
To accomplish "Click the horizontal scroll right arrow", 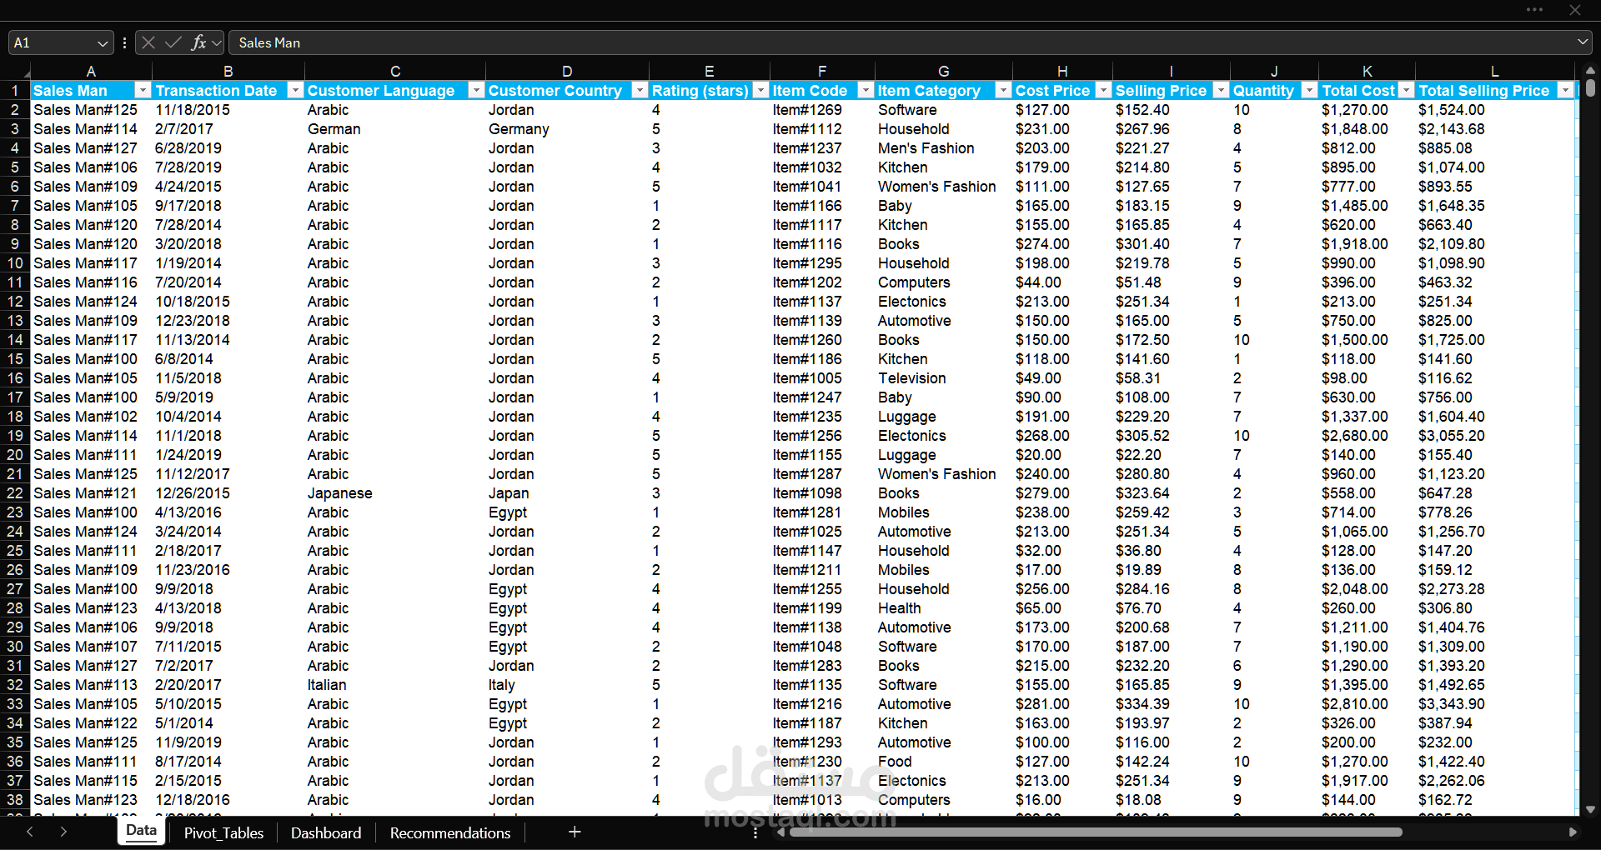I will click(1573, 832).
